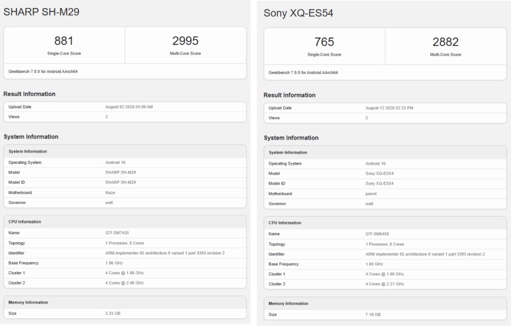Select SHARP Cluster 2 value 4 Cores @ 2.40 GHz

(124, 283)
